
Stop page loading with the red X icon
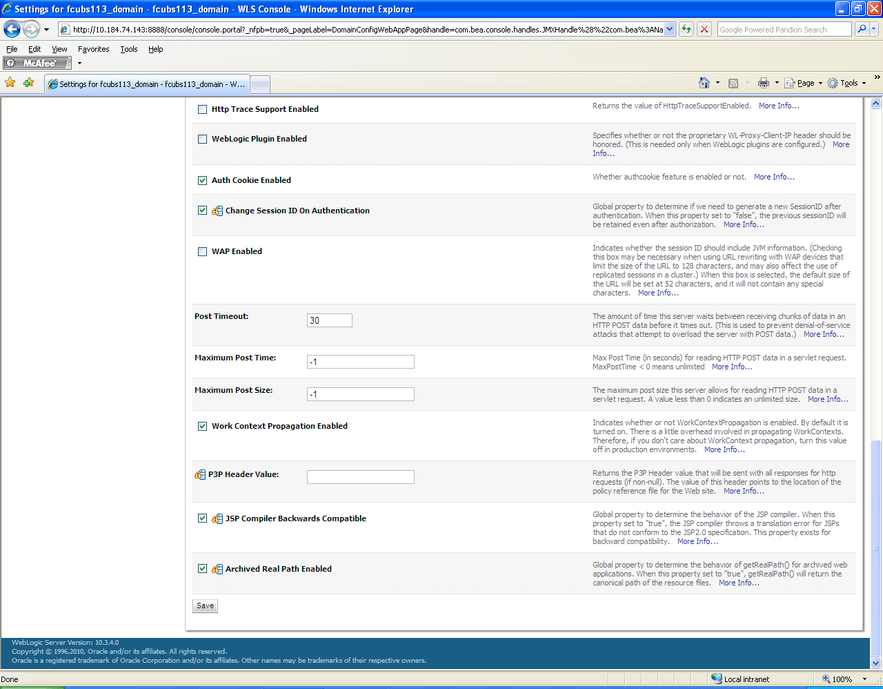[704, 29]
